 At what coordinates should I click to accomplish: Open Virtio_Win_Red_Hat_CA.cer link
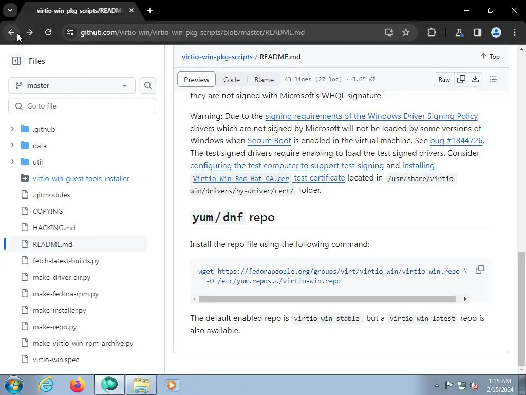coord(240,178)
